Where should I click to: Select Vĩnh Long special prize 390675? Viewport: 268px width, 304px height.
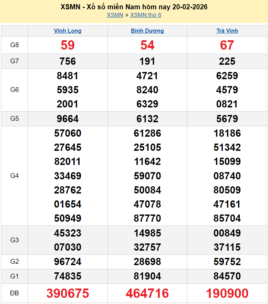[x=68, y=293]
